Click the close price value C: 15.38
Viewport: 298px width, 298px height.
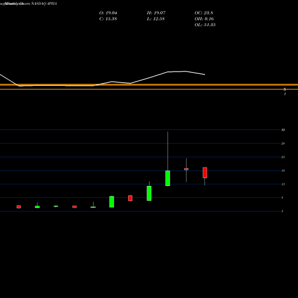(108, 19)
